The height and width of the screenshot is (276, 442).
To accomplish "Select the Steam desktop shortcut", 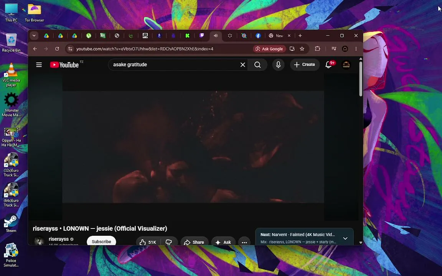I will [11, 224].
